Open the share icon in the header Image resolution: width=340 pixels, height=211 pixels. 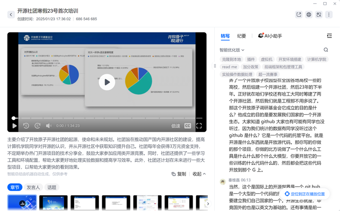pyautogui.click(x=299, y=15)
